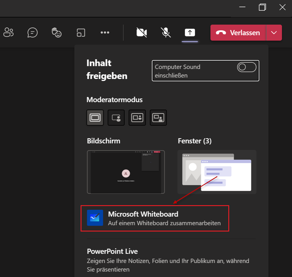Close the Teams meeting window

tap(283, 7)
